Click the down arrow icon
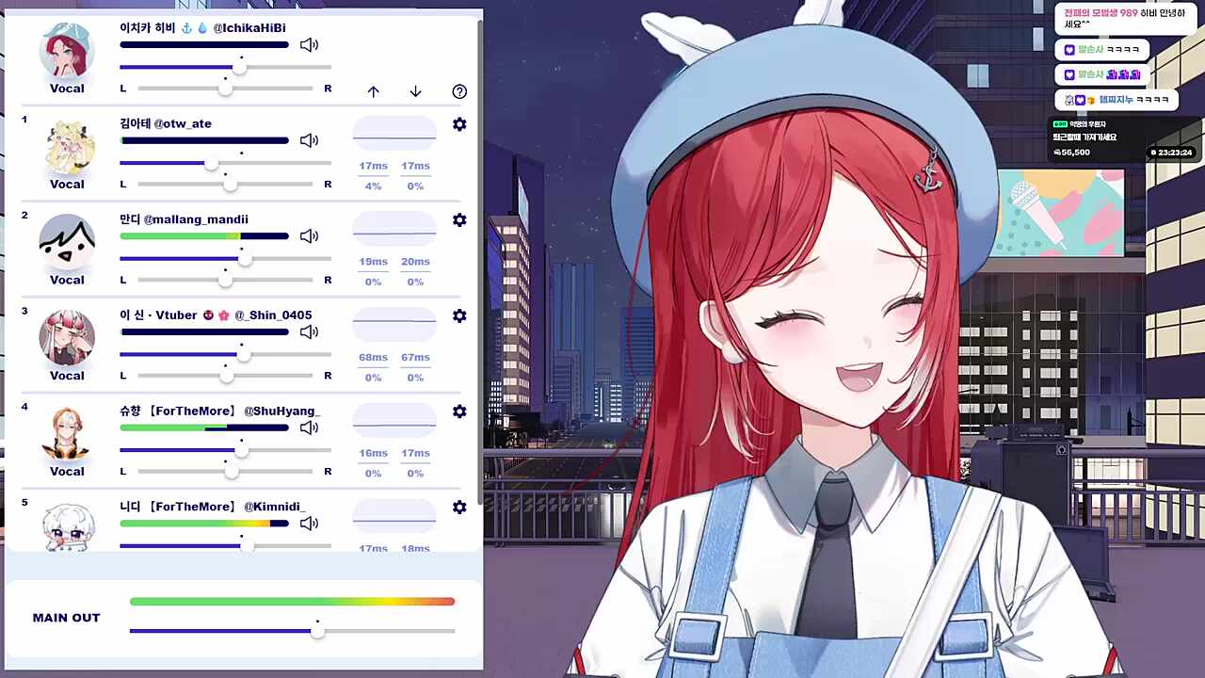Viewport: 1205px width, 678px height. [x=415, y=91]
